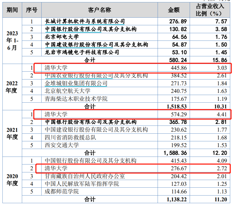Screen dimensions: 233x205
Task: Click 中国银行股份有限公司 in the 365.78 row
Action: pos(73,122)
